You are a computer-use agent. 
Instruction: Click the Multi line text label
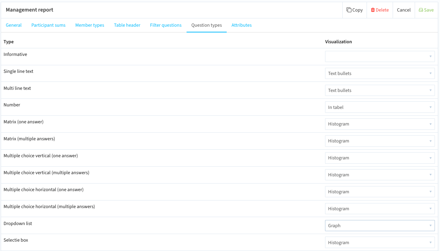(17, 88)
